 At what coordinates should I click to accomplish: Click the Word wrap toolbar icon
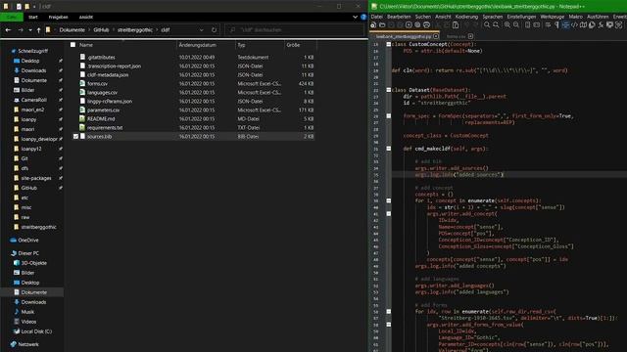coord(548,24)
